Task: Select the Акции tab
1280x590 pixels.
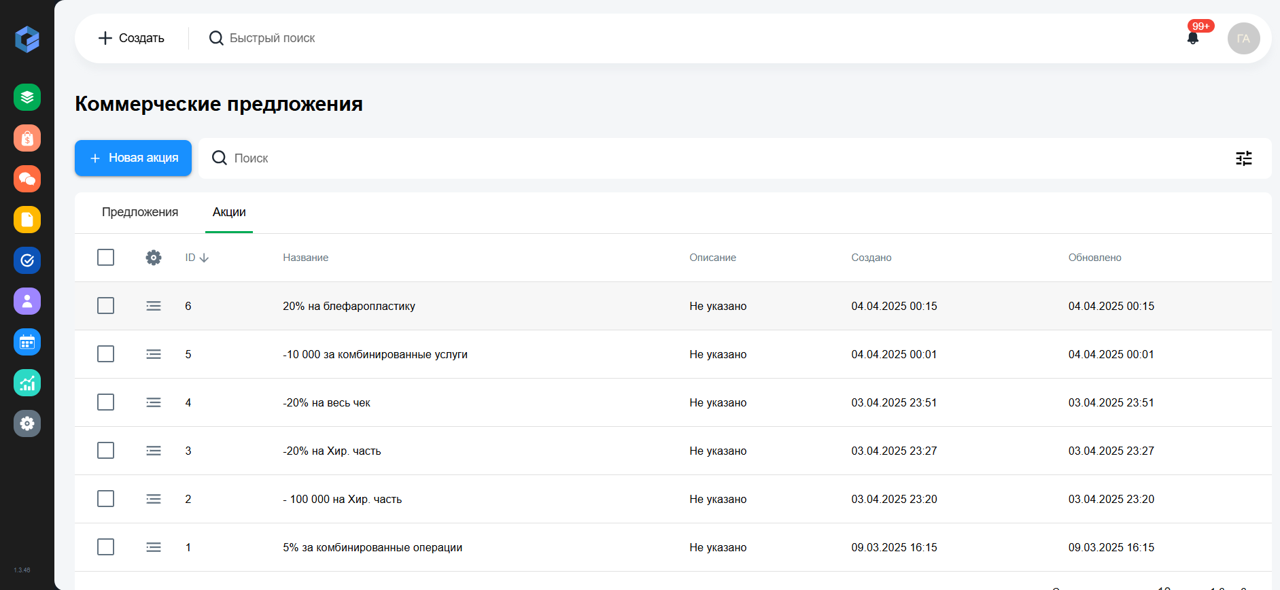Action: 229,212
